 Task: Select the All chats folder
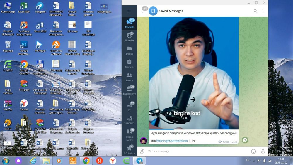(129, 23)
